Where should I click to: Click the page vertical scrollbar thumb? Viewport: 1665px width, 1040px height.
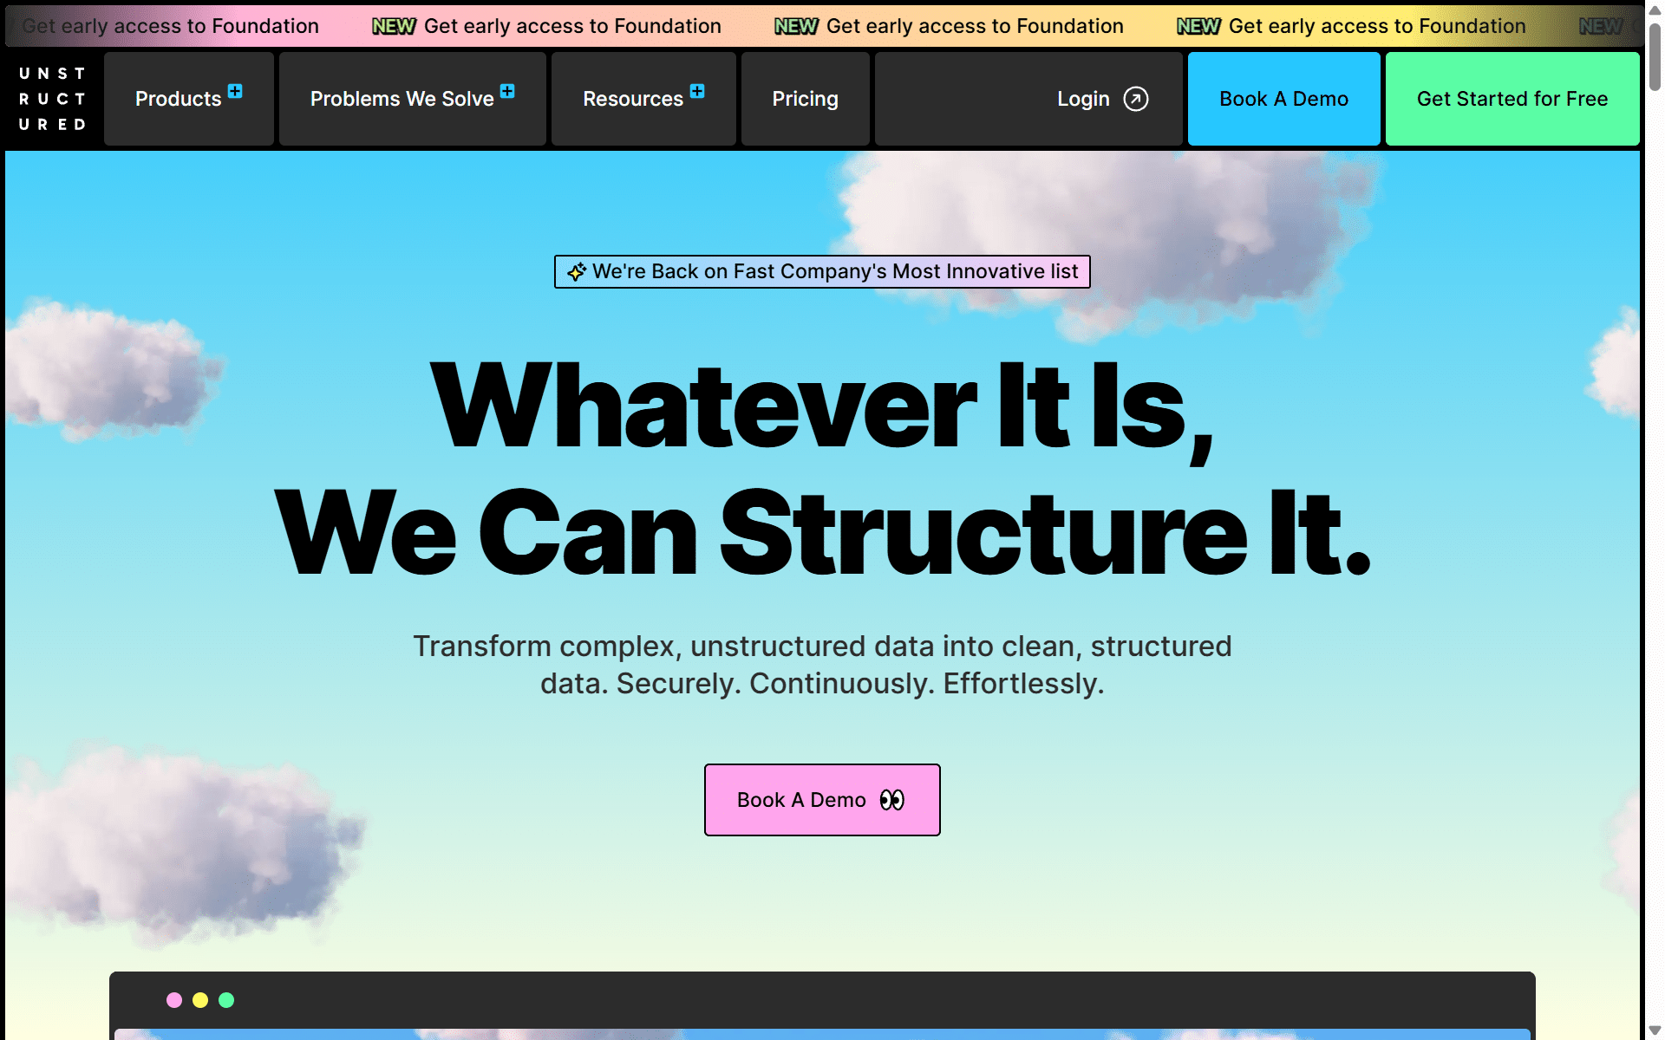pyautogui.click(x=1655, y=56)
